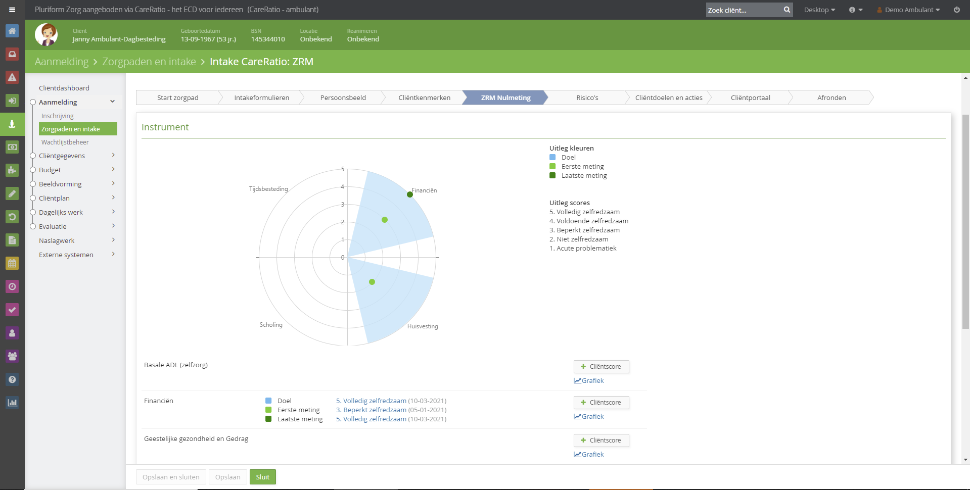Expand the Cliëntplan section
This screenshot has height=490, width=970.
pos(113,198)
